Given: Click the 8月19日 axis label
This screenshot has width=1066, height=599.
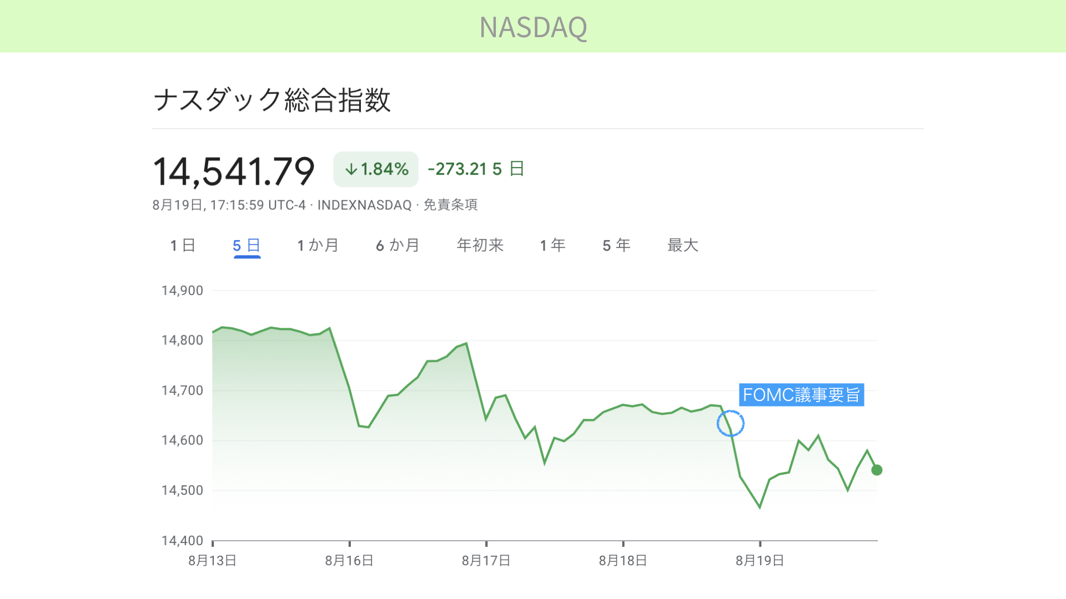Looking at the screenshot, I should pos(760,561).
